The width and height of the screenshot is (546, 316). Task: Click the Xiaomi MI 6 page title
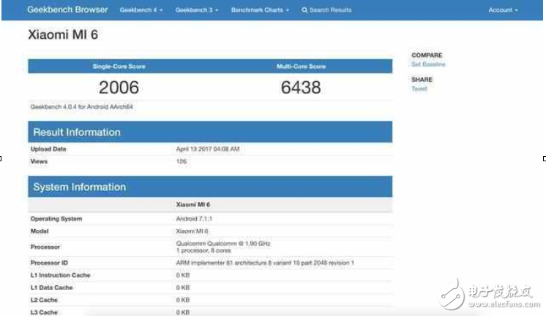coord(63,34)
